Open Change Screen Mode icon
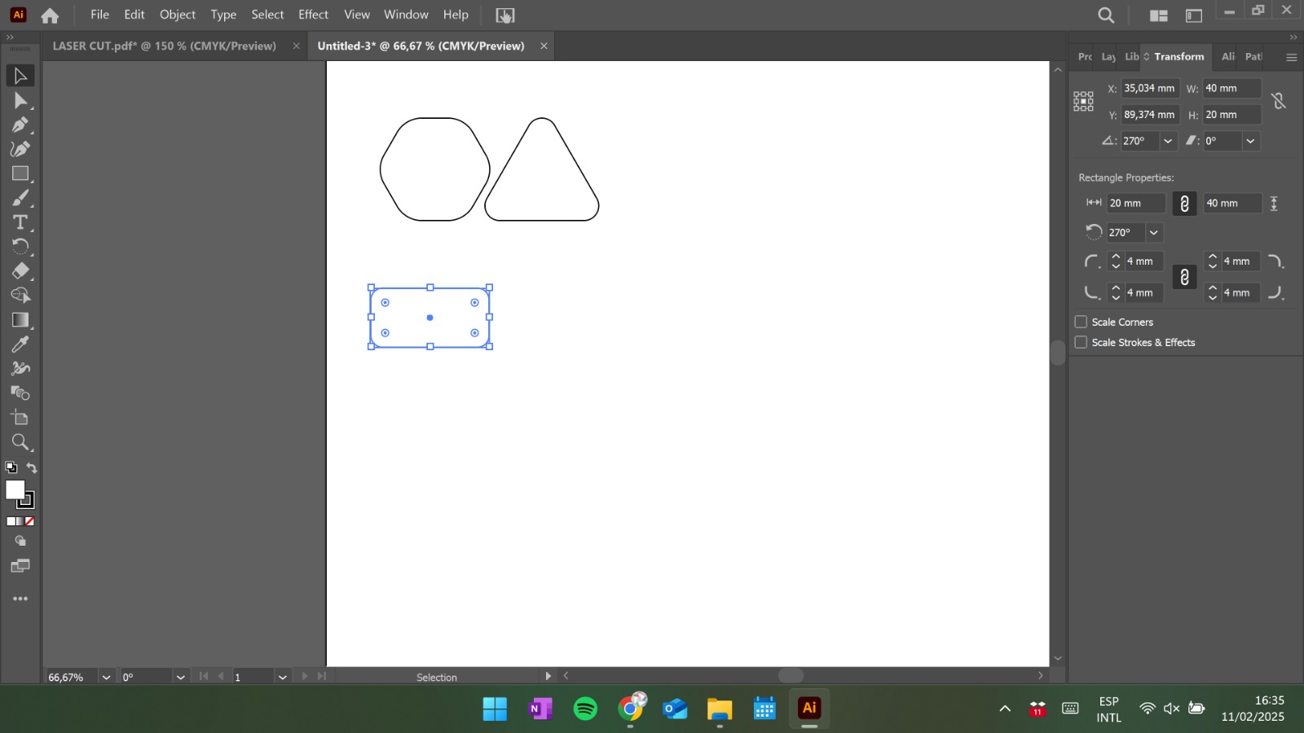1304x733 pixels. click(x=20, y=566)
